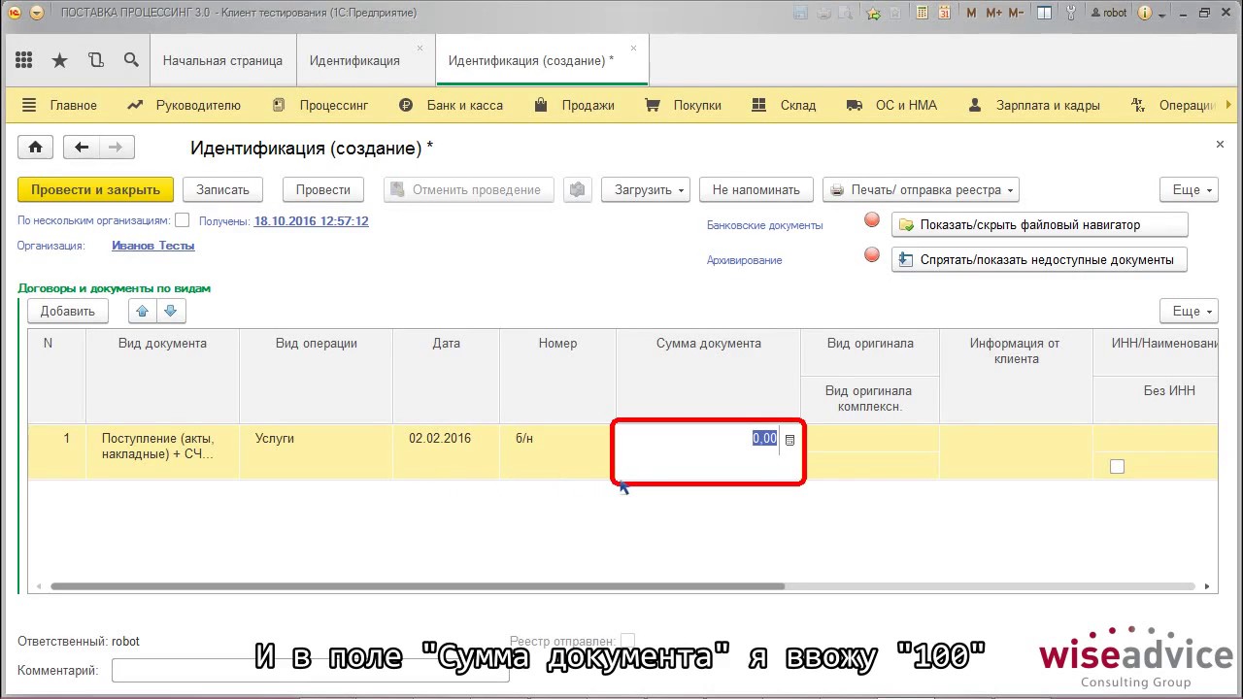
Task: Open the top Еще menu
Action: [x=1189, y=189]
